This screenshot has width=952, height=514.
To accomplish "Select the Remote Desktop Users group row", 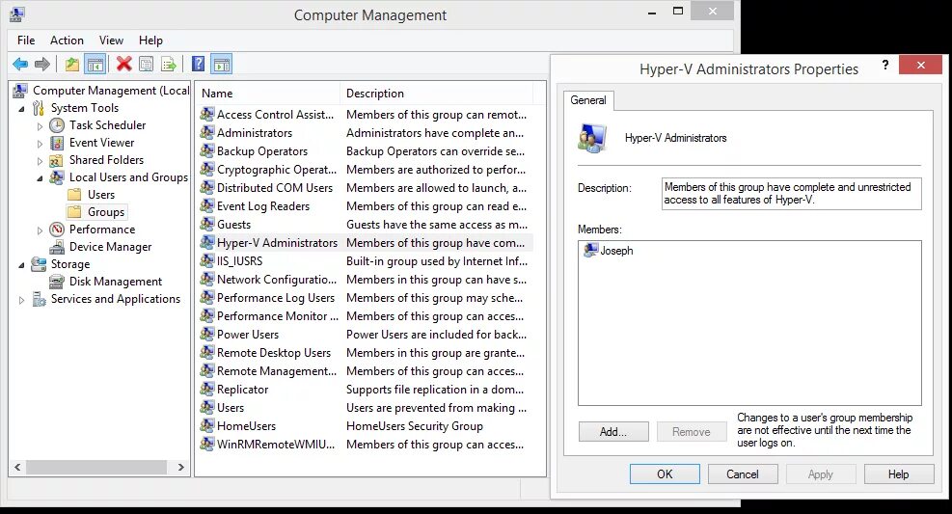I will [366, 353].
